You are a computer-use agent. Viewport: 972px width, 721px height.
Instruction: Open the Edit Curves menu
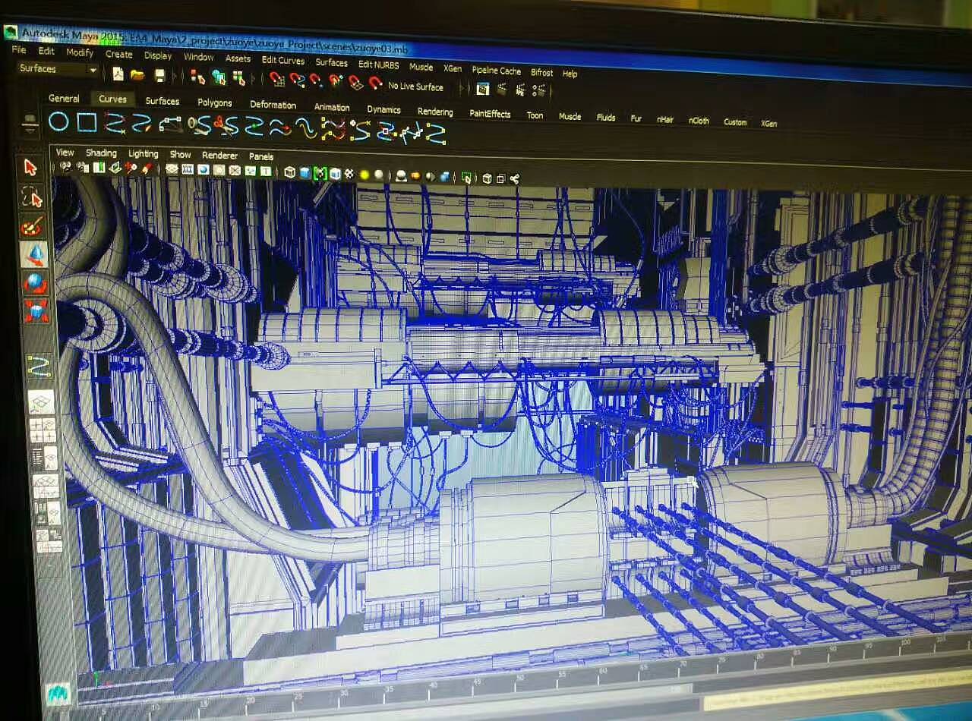[283, 61]
